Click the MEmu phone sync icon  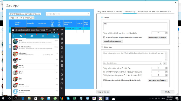pos(62,65)
